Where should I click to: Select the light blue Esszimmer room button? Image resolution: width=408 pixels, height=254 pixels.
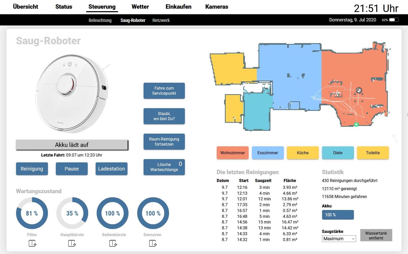click(x=267, y=153)
